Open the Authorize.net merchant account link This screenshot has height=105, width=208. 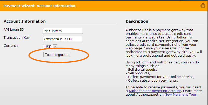click(155, 91)
